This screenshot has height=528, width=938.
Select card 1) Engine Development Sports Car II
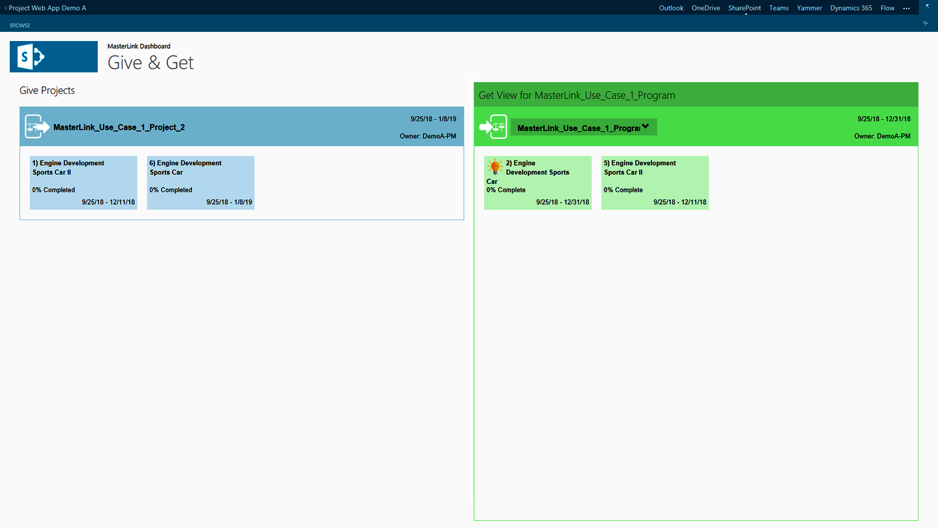tap(83, 183)
